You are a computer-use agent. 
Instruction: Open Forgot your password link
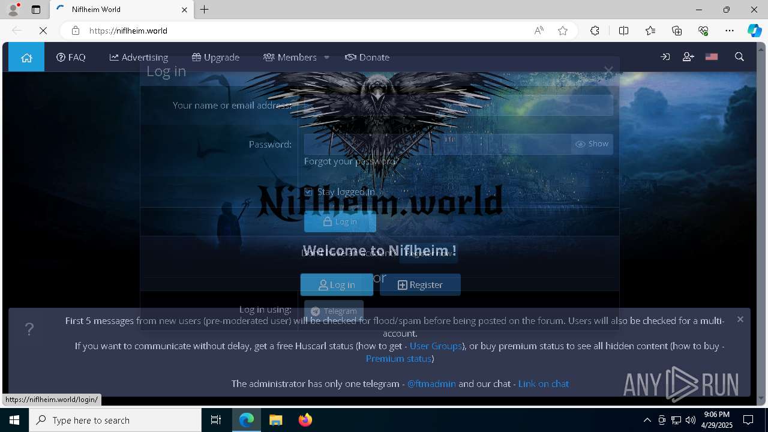click(351, 161)
